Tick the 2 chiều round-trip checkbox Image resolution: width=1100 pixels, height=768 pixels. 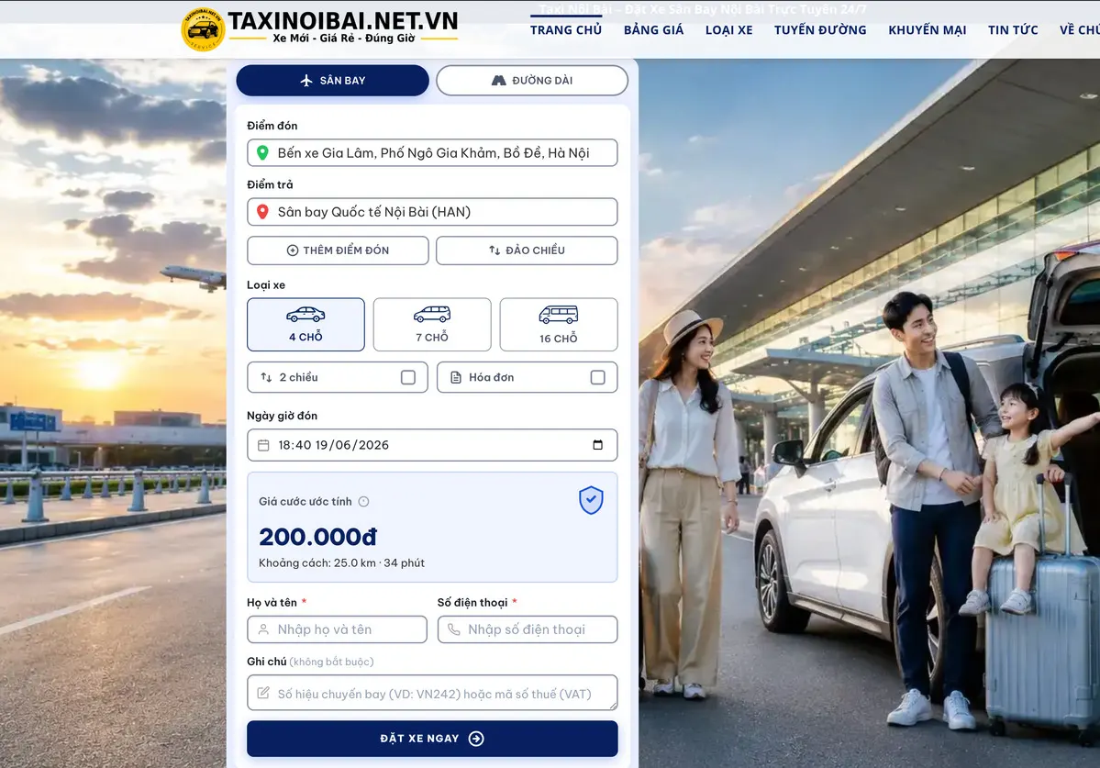[408, 377]
